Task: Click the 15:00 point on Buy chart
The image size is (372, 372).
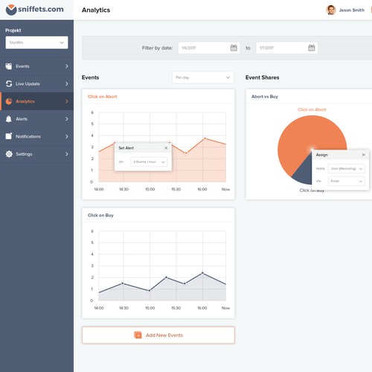Action: click(x=150, y=291)
